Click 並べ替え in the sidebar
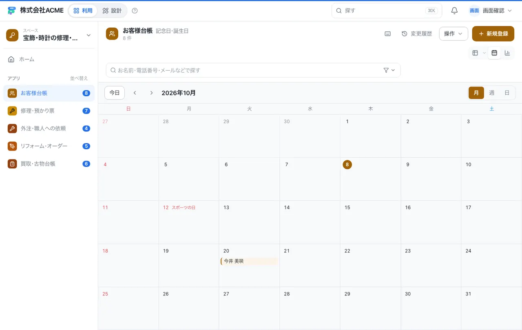 [x=79, y=78]
